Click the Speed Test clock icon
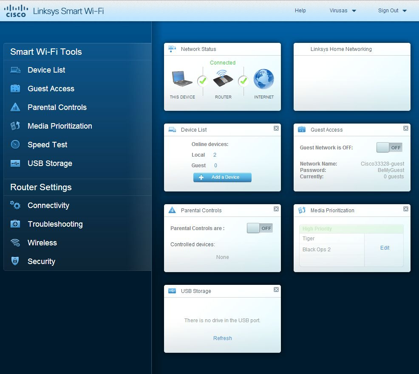The image size is (419, 374). pos(15,144)
